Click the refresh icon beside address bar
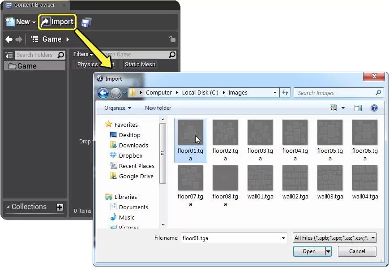Viewport: 389px width, 267px height. pos(285,93)
